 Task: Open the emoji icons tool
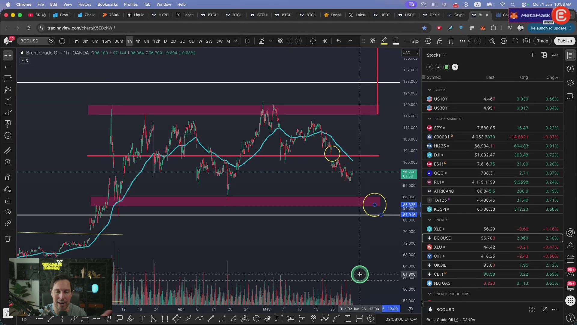pos(8,136)
